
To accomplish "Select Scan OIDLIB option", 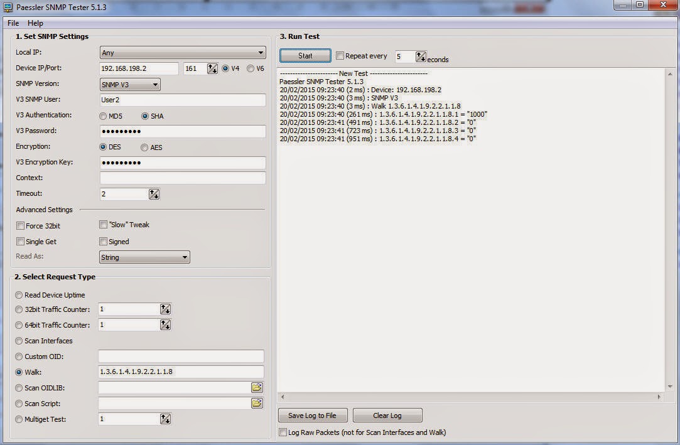I will click(19, 388).
